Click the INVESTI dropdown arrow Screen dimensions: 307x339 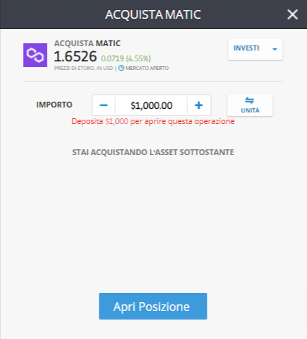(275, 49)
